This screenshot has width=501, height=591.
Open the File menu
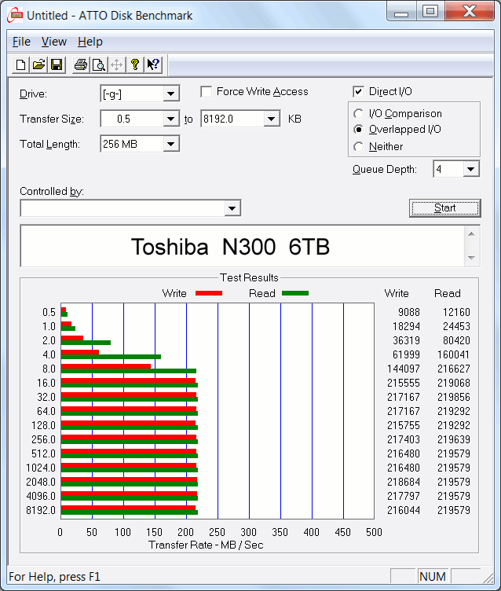(21, 42)
